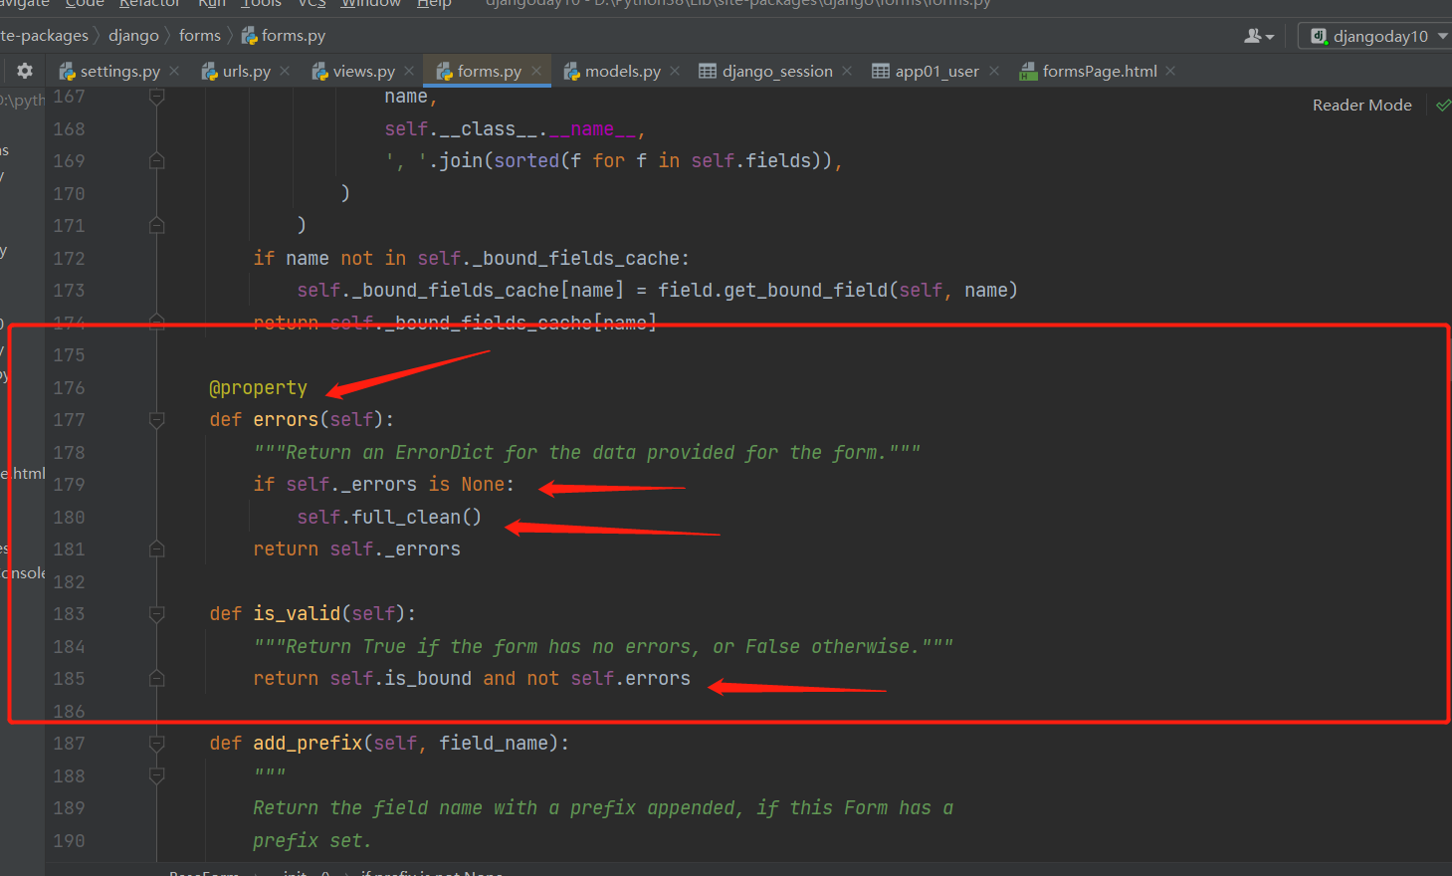The height and width of the screenshot is (876, 1452).
Task: Click the ErrorDict docstring on line 178
Action: (x=587, y=453)
